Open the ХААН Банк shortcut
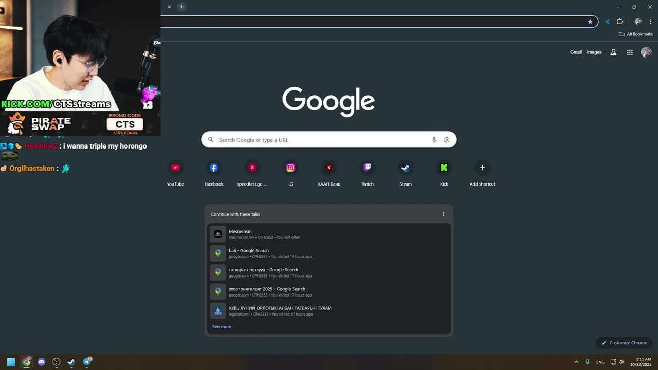This screenshot has height=370, width=658. pos(329,174)
